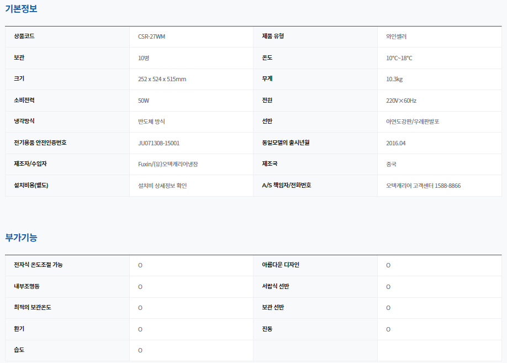Select the 252 x 524 x 515mm size value
This screenshot has width=507, height=363.
click(x=162, y=80)
